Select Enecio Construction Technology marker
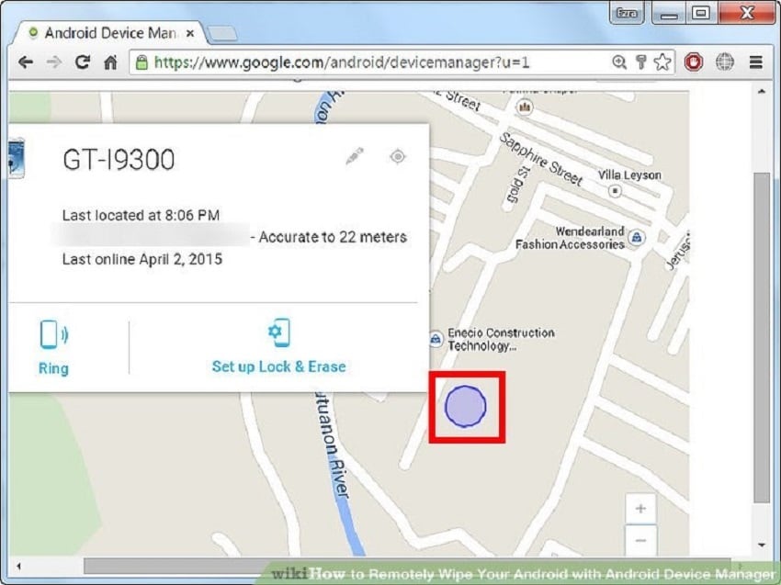Screen dimensions: 781x585 pyautogui.click(x=436, y=340)
